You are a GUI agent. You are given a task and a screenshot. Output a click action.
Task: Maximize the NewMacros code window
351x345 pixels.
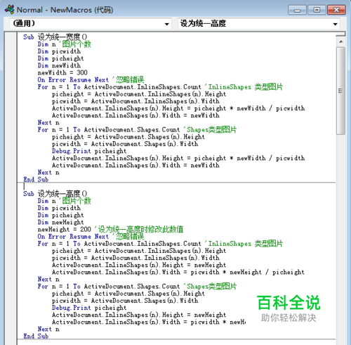tap(317, 10)
